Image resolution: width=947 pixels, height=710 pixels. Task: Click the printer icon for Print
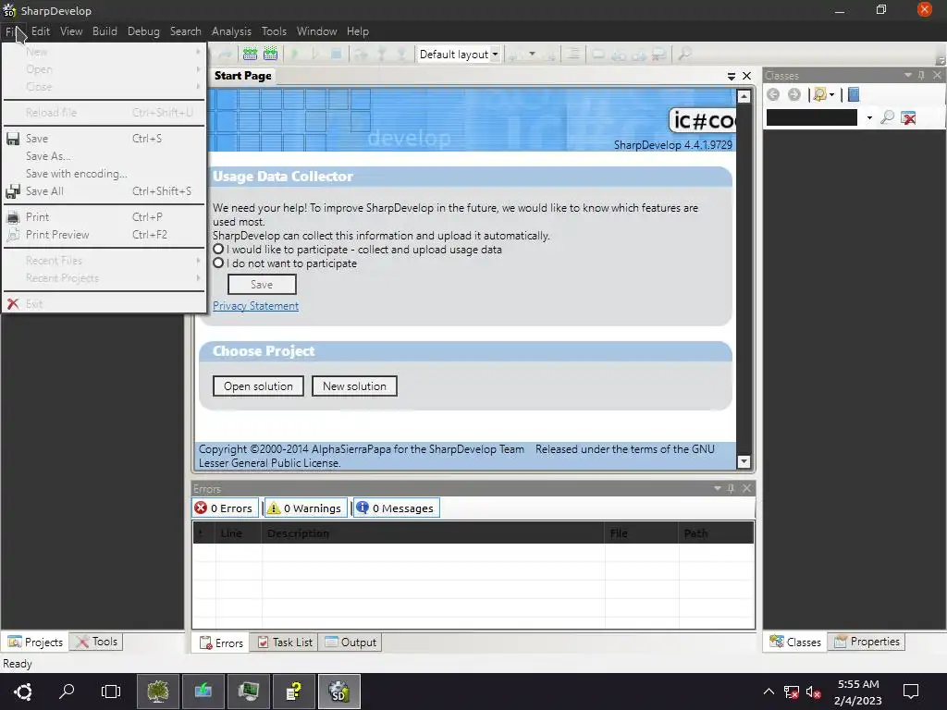[13, 217]
